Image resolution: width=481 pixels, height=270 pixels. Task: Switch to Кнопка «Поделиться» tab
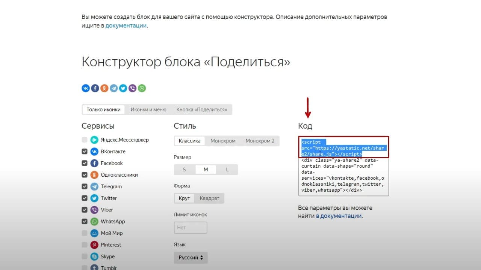click(202, 109)
